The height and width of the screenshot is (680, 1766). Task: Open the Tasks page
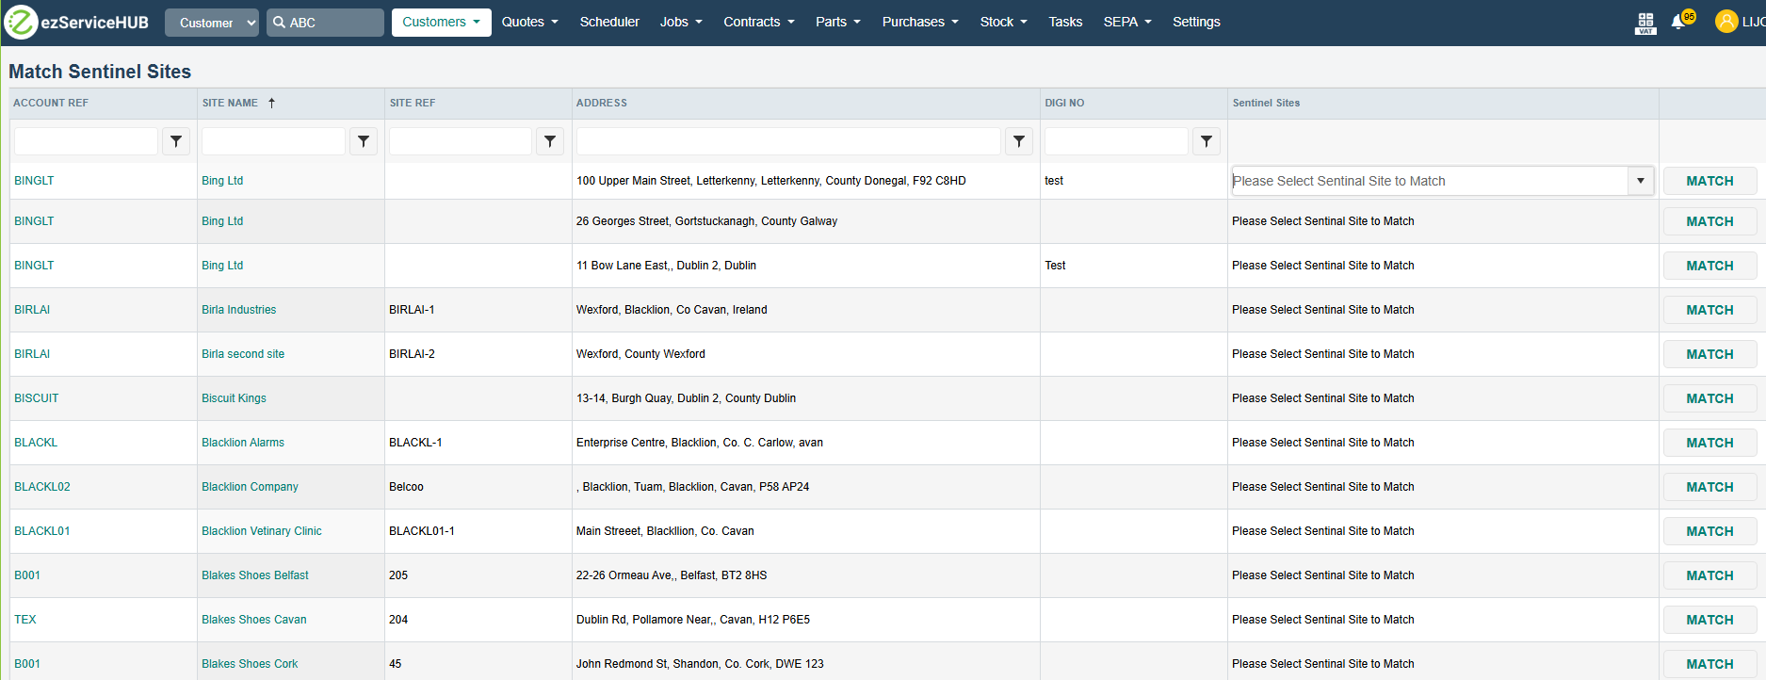[x=1065, y=22]
